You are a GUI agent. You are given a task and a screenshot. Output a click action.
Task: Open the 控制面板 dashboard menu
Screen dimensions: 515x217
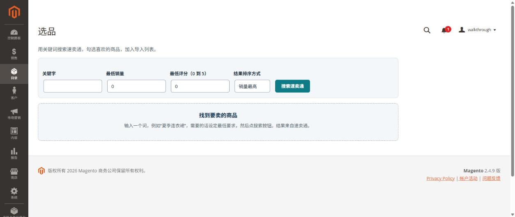pos(14,34)
